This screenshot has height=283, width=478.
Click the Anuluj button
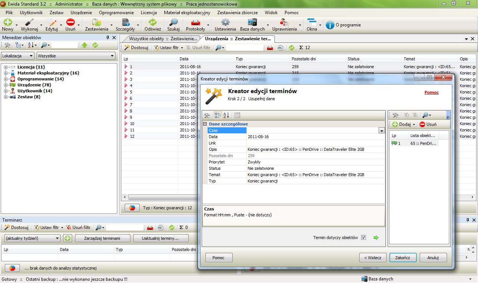click(433, 258)
